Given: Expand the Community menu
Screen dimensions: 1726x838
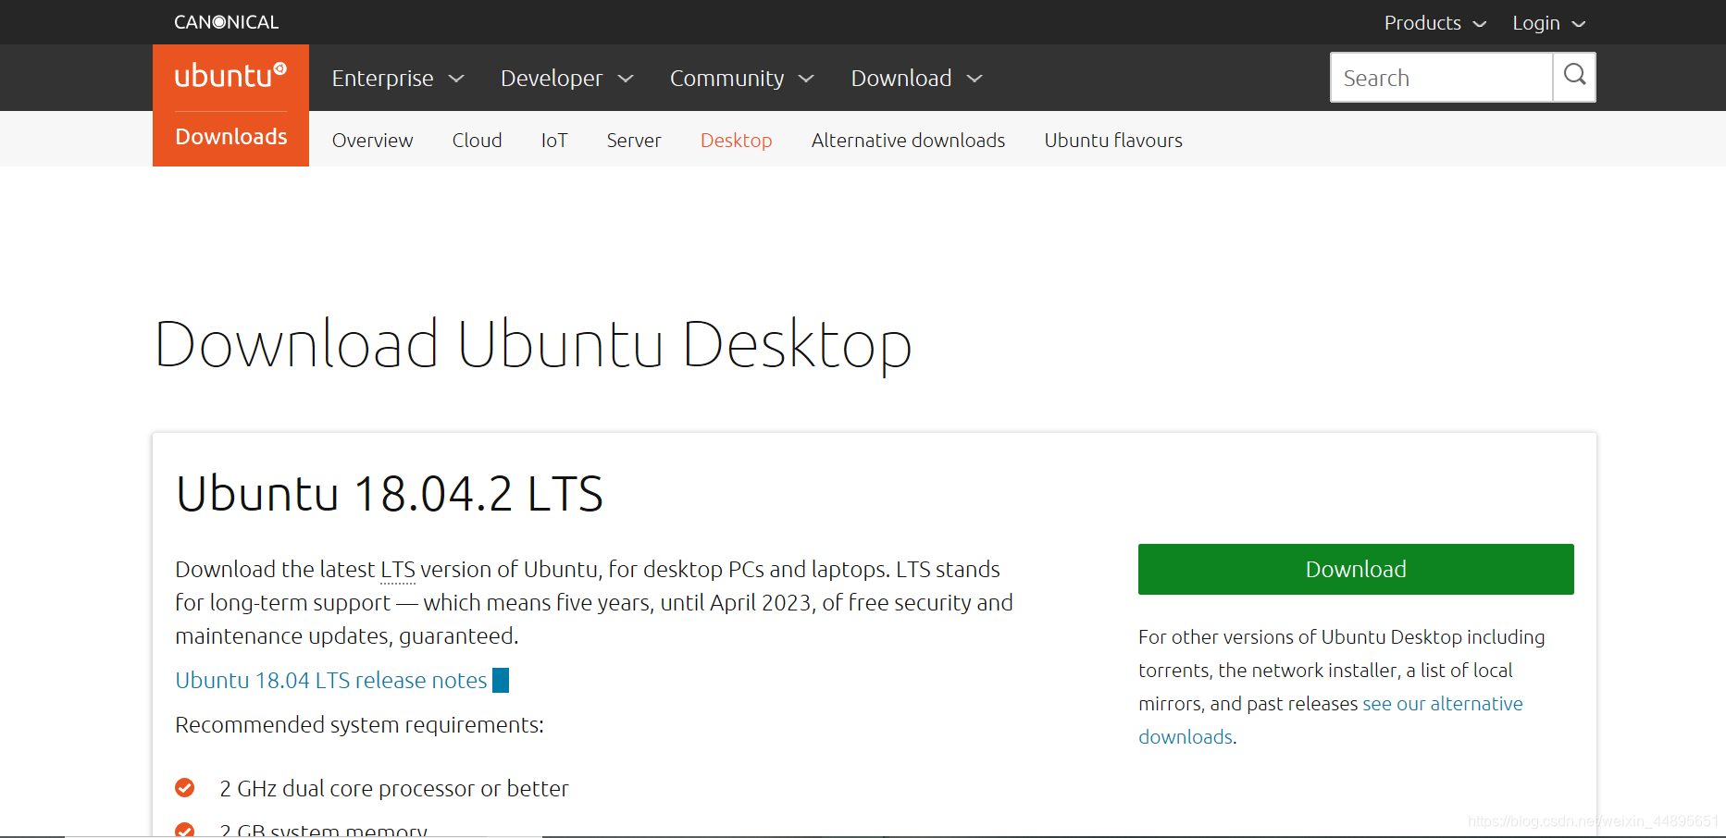Looking at the screenshot, I should pos(741,79).
